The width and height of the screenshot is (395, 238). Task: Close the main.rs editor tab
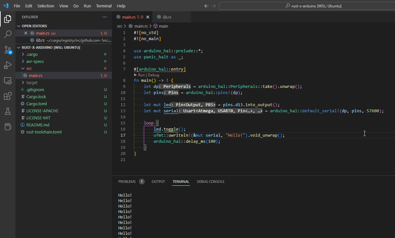[148, 17]
